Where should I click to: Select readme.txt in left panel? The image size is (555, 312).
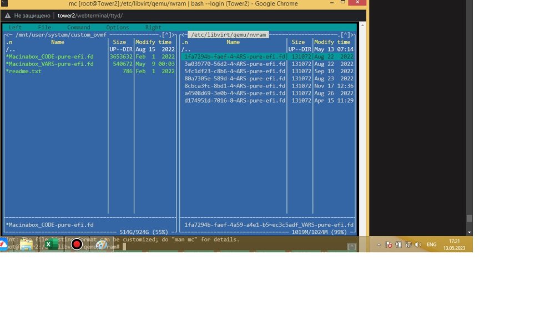(23, 71)
